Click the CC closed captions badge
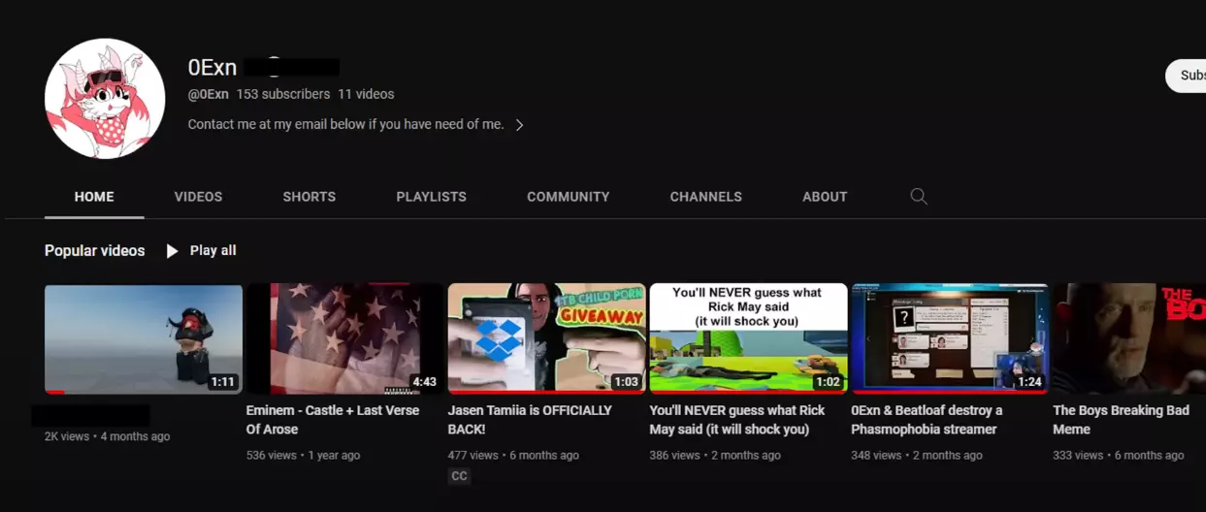Viewport: 1206px width, 512px height. tap(459, 476)
